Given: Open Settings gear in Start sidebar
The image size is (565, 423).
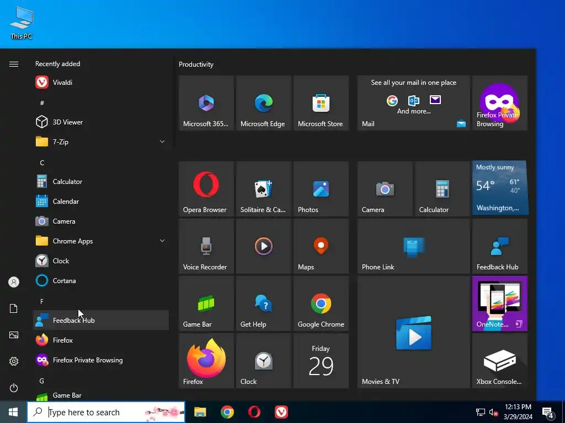Looking at the screenshot, I should tap(14, 361).
